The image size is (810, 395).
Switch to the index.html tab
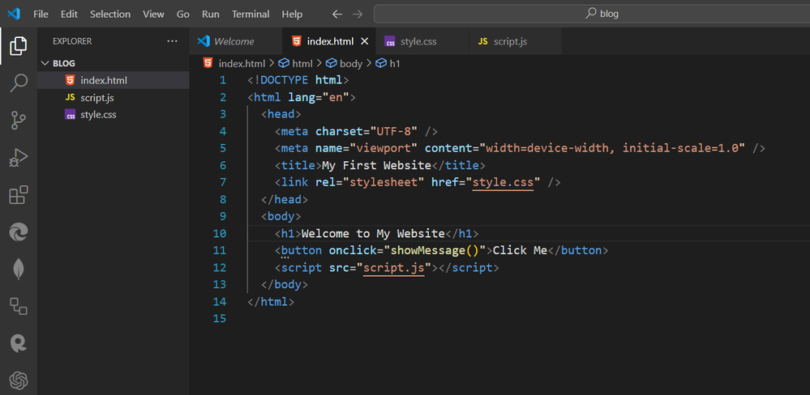tap(329, 41)
